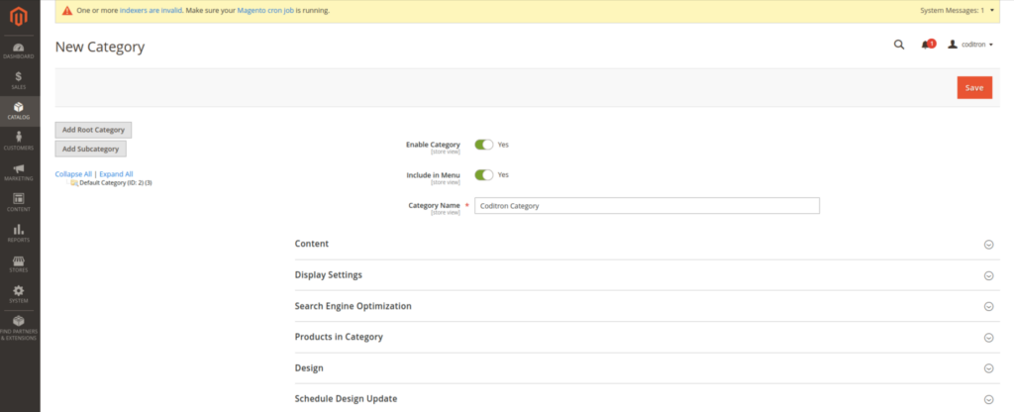This screenshot has height=412, width=1014.
Task: Open the Customers sidebar icon
Action: pos(20,141)
